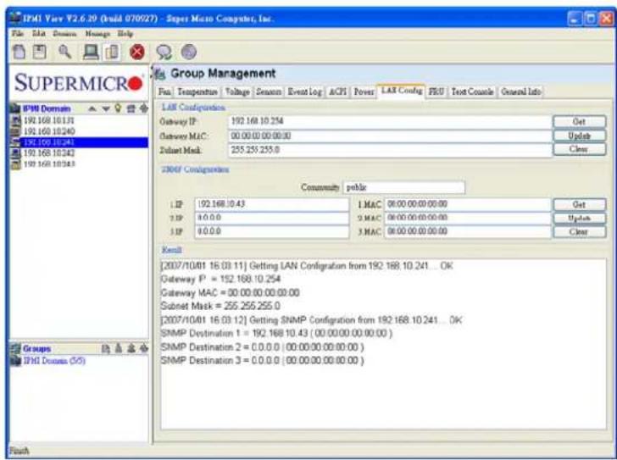Open the Edit menu
Viewport: 617px width, 460px height.
pos(39,34)
